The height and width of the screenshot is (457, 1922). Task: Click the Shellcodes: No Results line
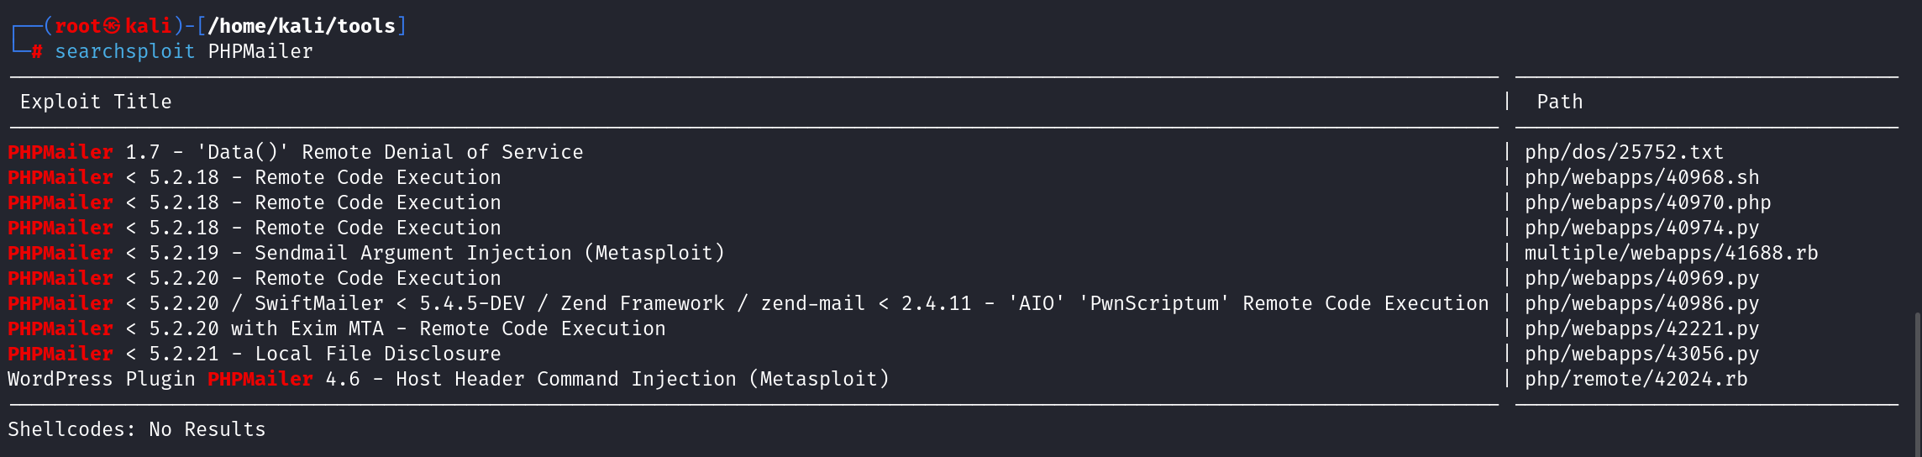click(136, 429)
